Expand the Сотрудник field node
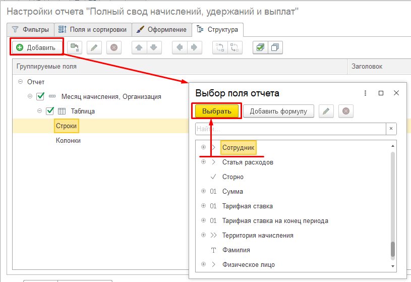This screenshot has height=282, width=411. coord(204,147)
